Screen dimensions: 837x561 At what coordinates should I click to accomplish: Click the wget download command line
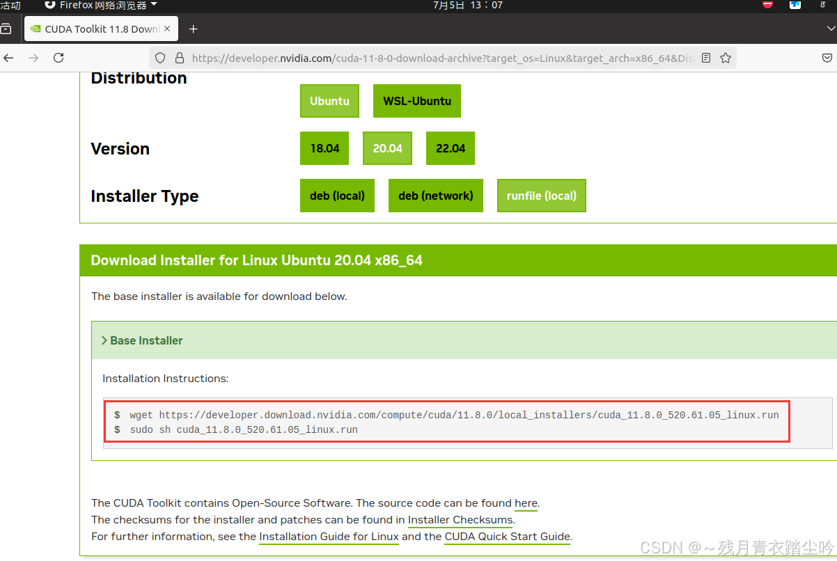click(446, 415)
